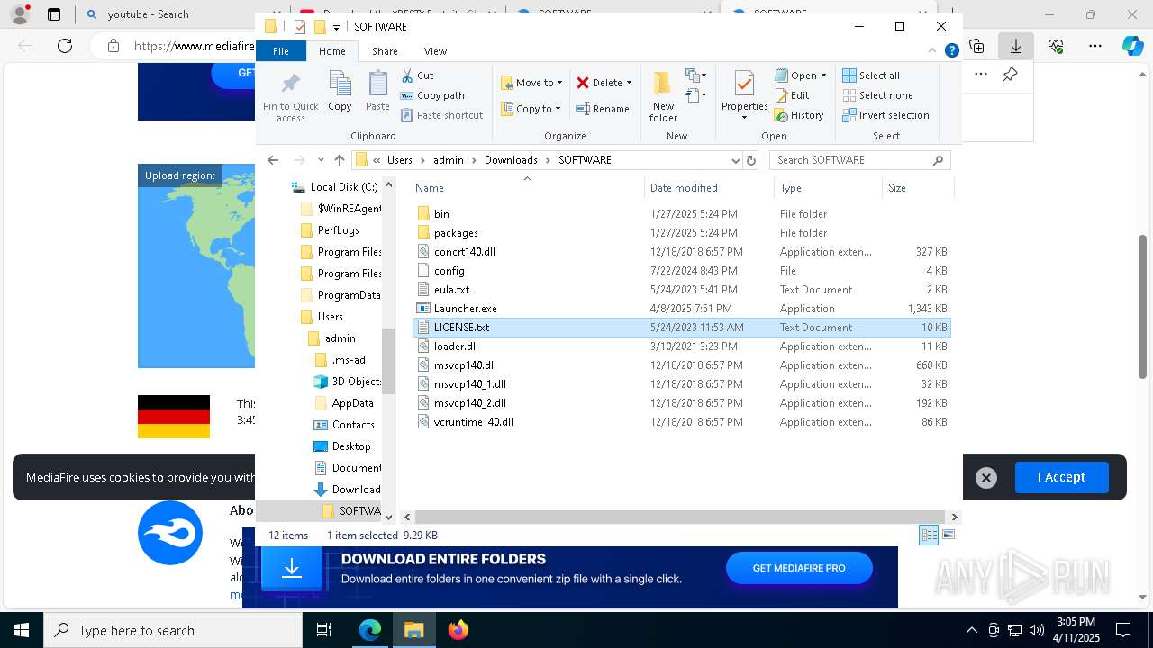Viewport: 1153px width, 648px height.
Task: Click the Search SOFTWARE field
Action: [x=860, y=160]
